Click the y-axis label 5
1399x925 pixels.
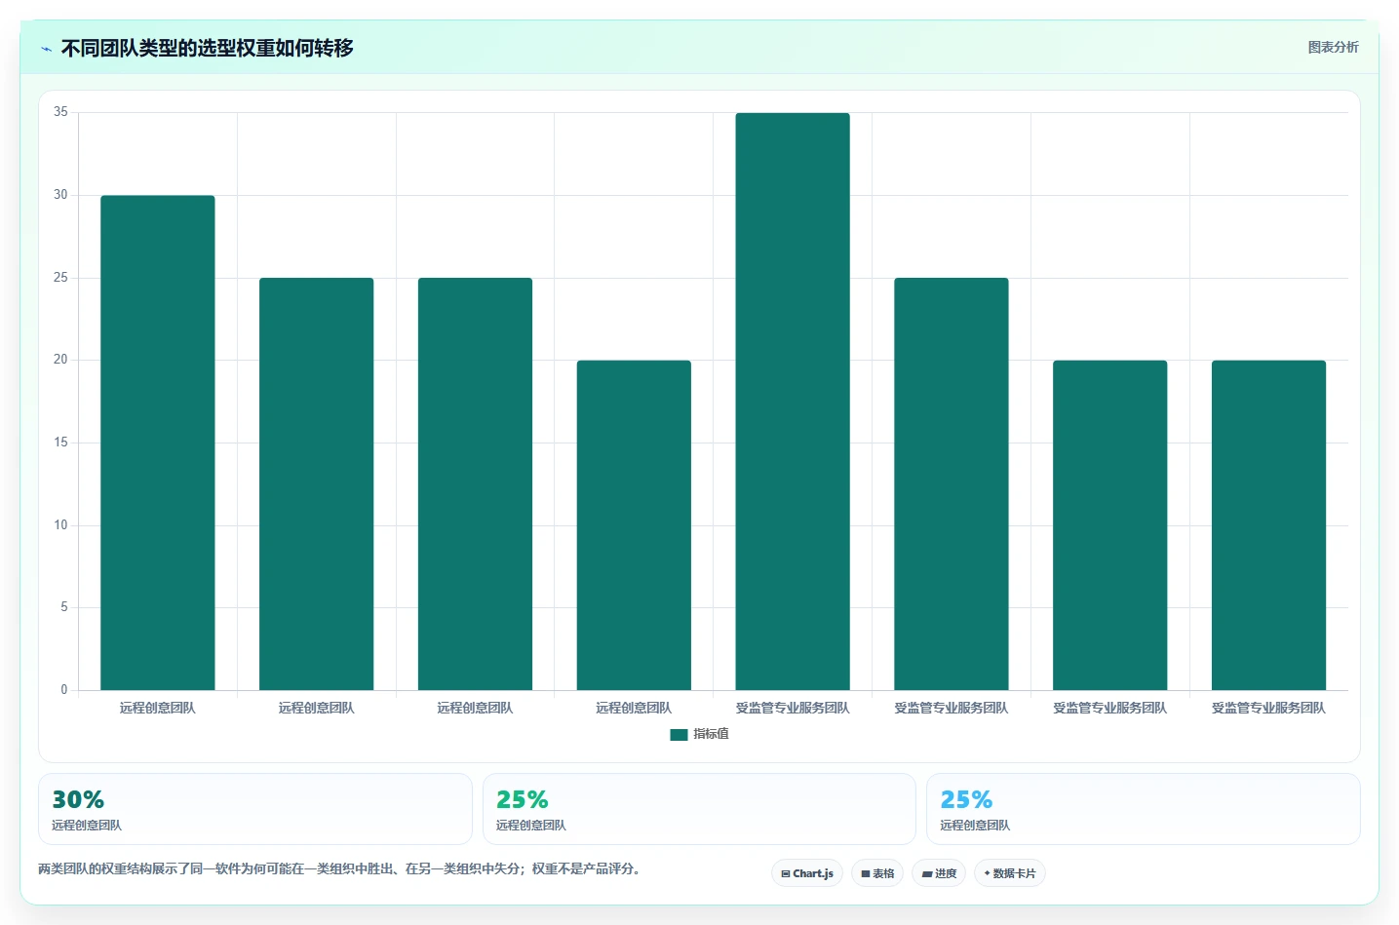64,607
